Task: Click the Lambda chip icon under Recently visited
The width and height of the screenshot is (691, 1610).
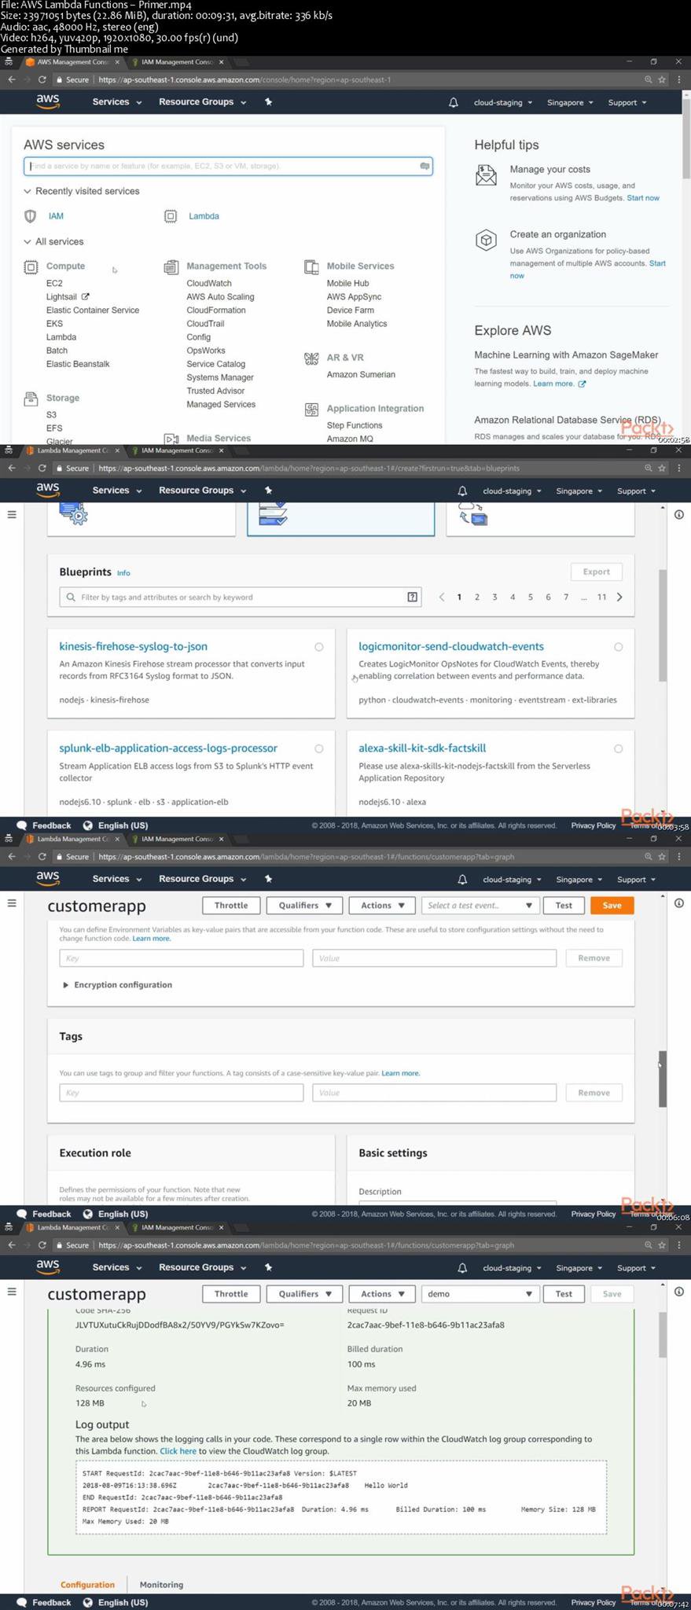Action: click(x=171, y=216)
